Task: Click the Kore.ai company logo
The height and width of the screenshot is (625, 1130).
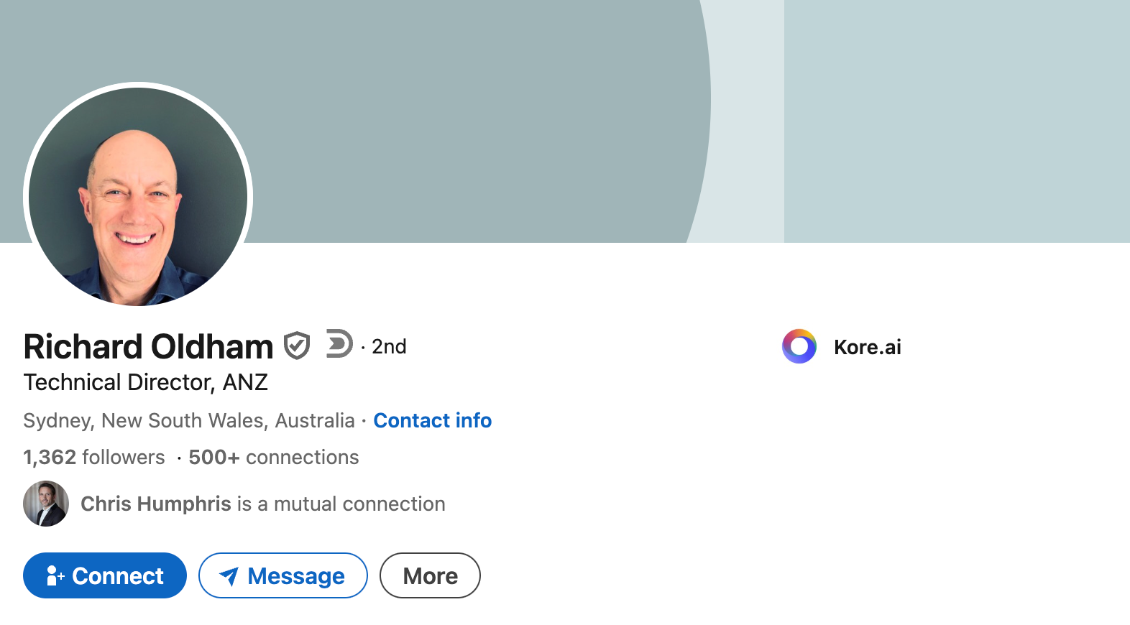Action: click(x=799, y=346)
